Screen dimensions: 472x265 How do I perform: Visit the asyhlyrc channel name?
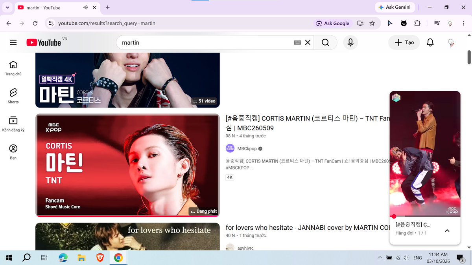click(x=246, y=248)
